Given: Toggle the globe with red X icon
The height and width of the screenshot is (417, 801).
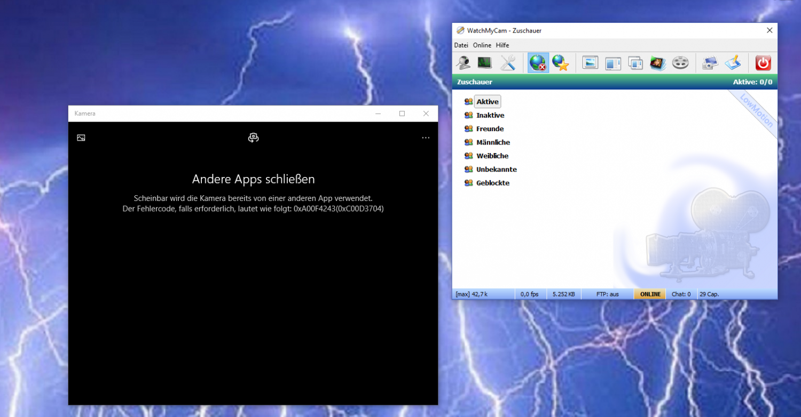Looking at the screenshot, I should [x=538, y=63].
